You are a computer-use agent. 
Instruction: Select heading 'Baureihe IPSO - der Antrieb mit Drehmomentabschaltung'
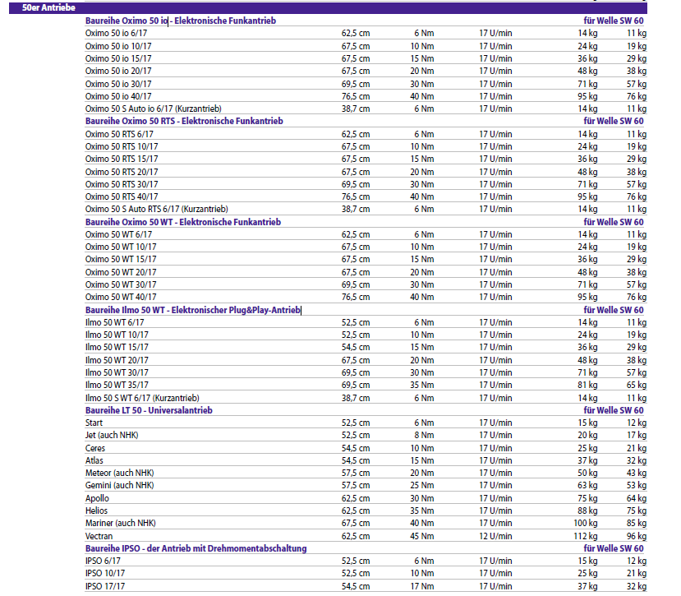click(196, 548)
